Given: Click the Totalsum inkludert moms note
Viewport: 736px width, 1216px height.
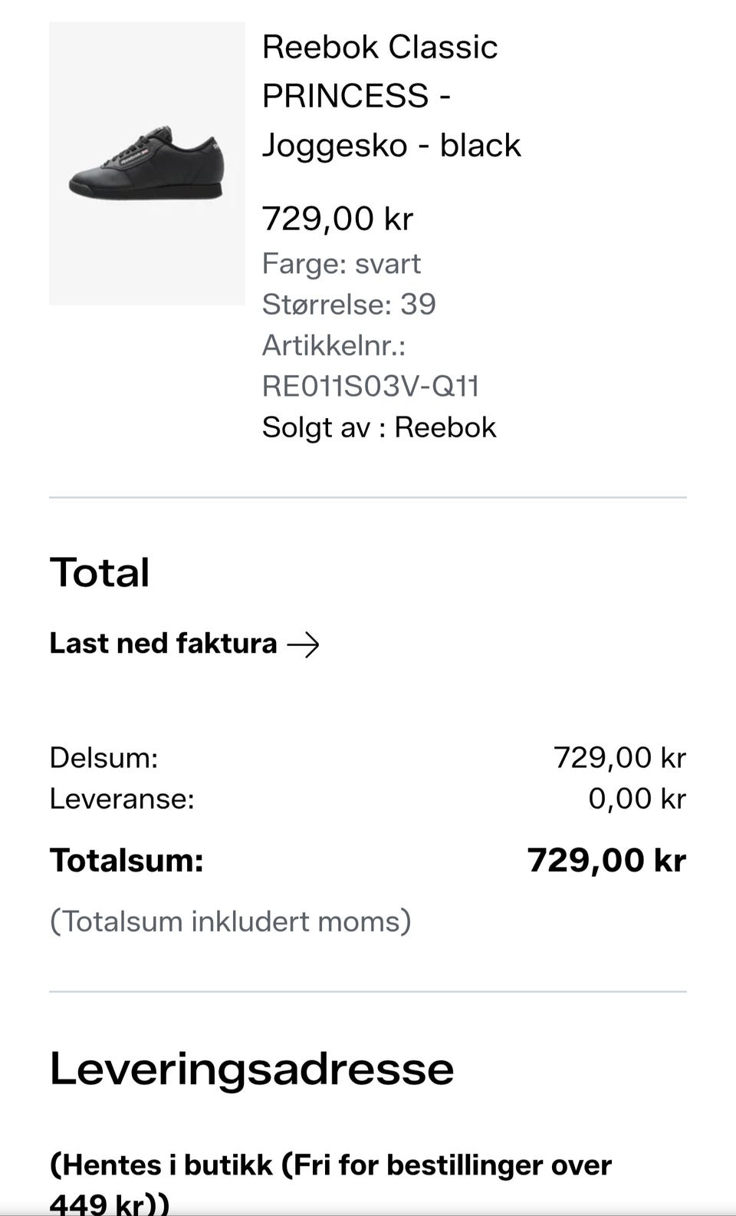Looking at the screenshot, I should pyautogui.click(x=230, y=921).
